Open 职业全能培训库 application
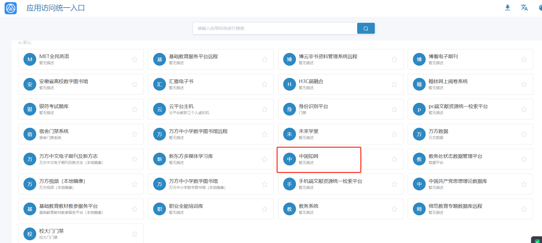The width and height of the screenshot is (542, 243). (x=186, y=206)
